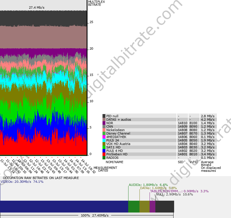Click the PULS 24 cyan swatch

[104, 140]
